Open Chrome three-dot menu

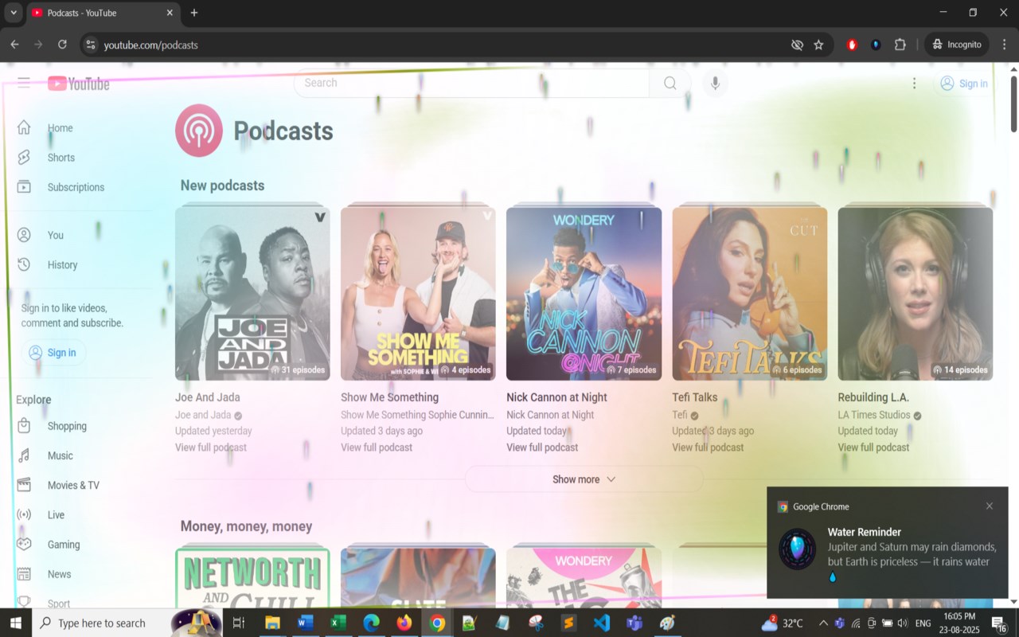pyautogui.click(x=1004, y=45)
